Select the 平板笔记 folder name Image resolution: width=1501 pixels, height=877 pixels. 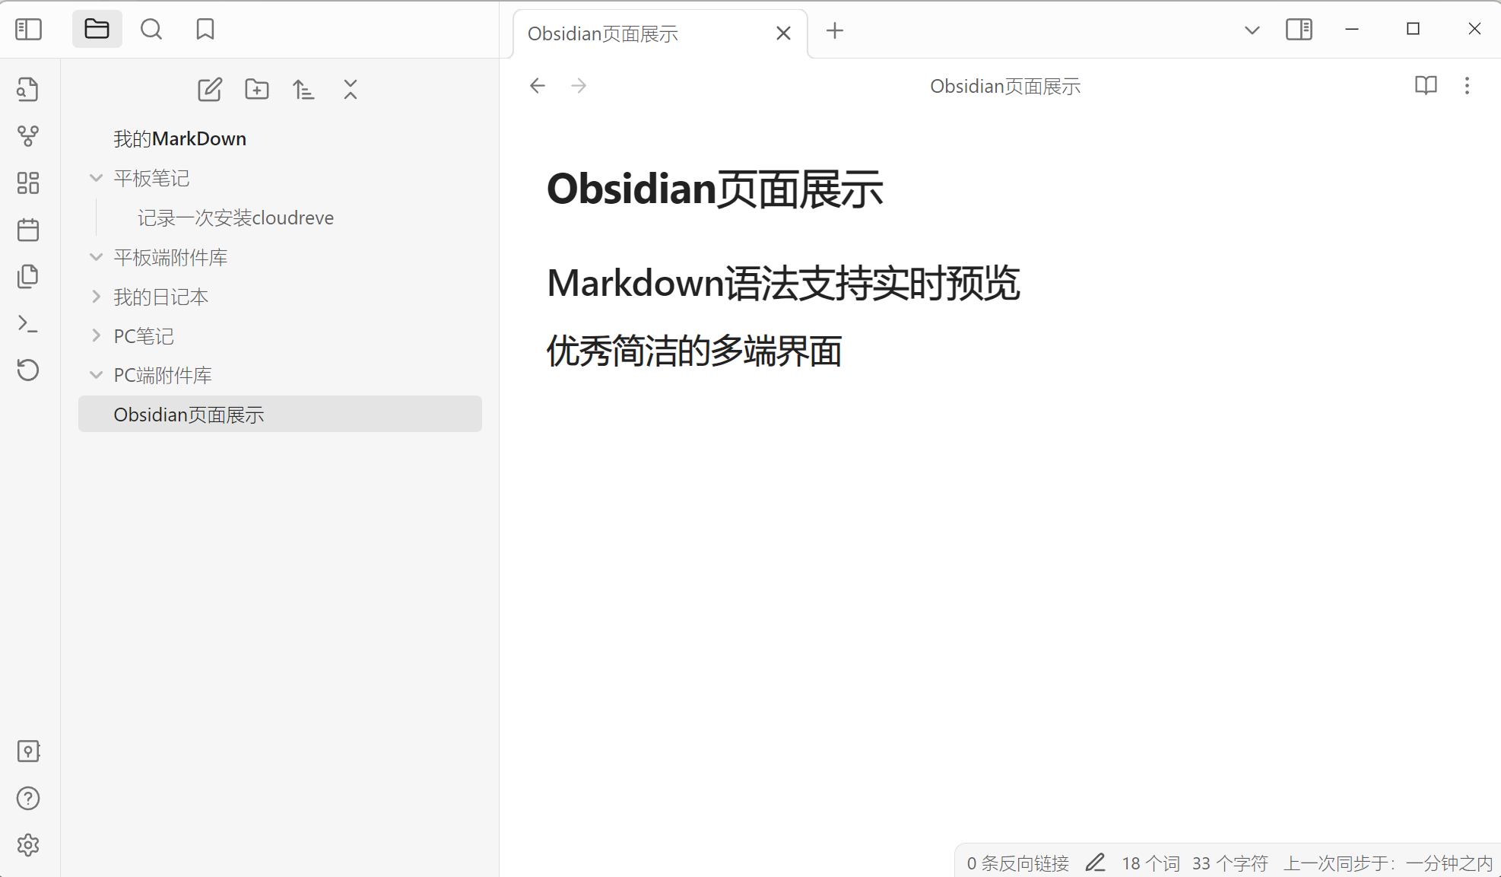tap(151, 178)
